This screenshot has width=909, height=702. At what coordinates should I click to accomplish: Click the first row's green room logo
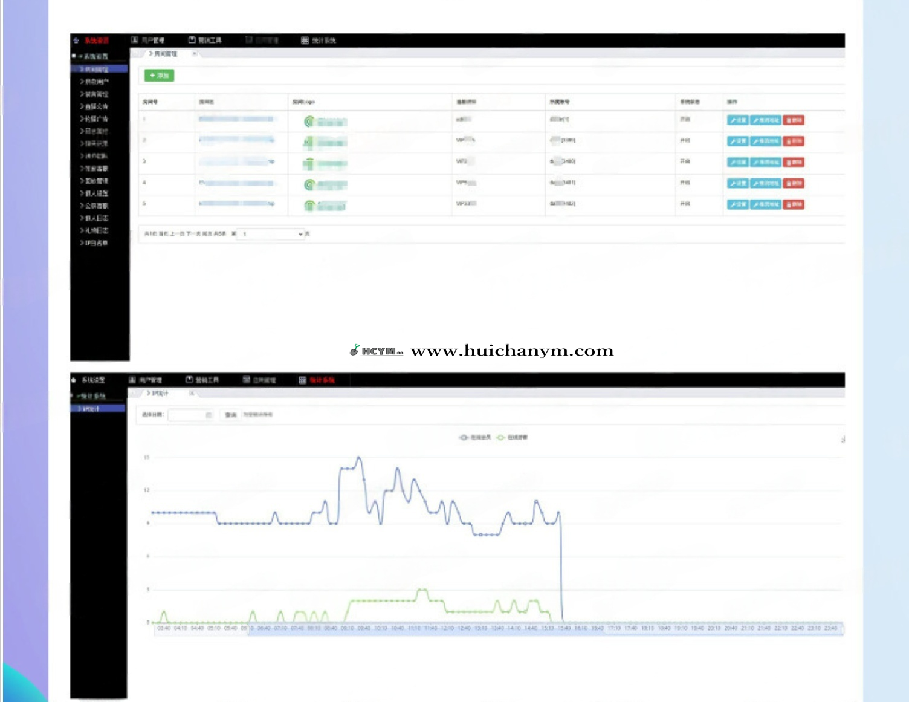(309, 122)
